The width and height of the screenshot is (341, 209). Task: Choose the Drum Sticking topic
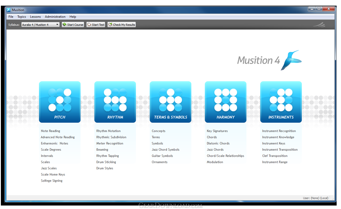[x=106, y=162]
